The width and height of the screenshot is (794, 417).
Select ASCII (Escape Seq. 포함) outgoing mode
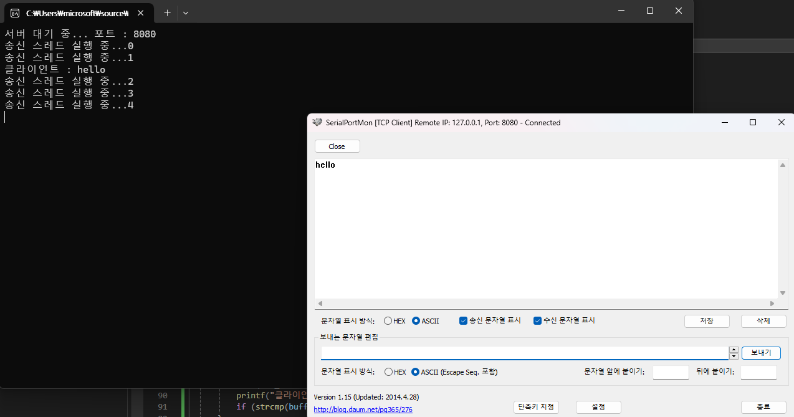point(454,372)
